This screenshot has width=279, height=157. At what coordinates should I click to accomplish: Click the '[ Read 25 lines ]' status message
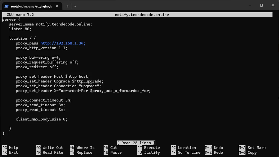click(136, 143)
